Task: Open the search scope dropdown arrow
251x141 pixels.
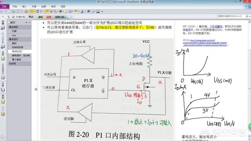Action: (249, 16)
